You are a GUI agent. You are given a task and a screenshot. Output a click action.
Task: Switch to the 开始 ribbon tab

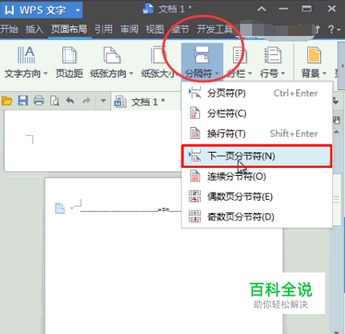pyautogui.click(x=9, y=29)
